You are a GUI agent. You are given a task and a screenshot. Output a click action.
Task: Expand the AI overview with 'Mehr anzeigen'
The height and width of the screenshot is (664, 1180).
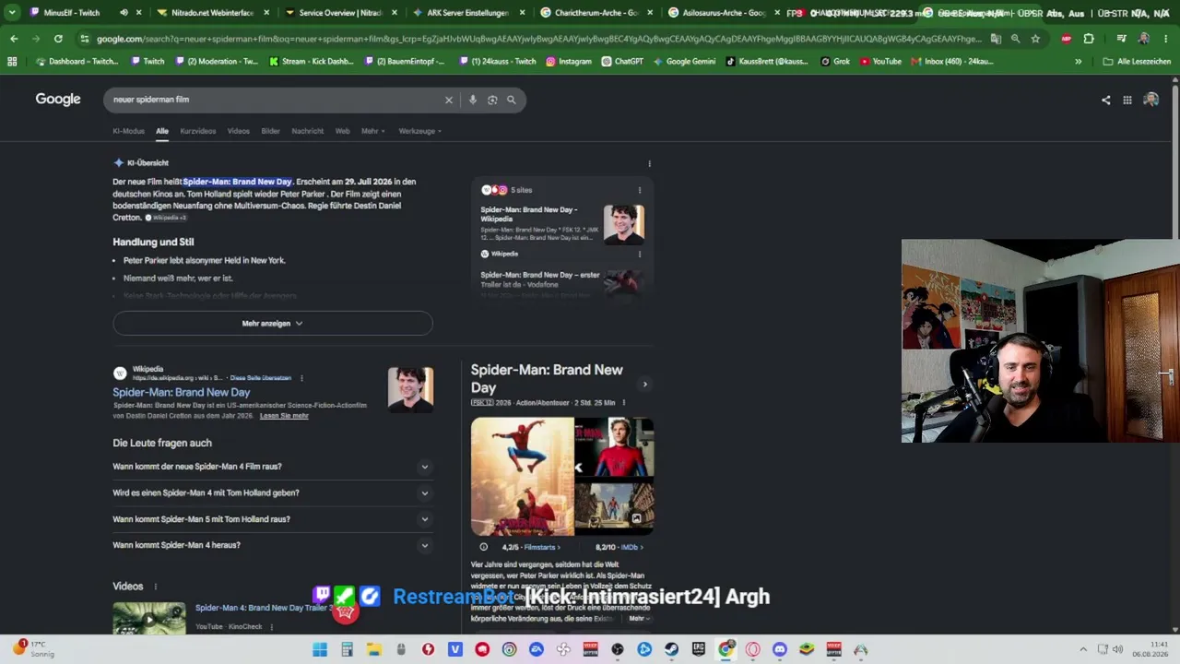[x=273, y=324]
